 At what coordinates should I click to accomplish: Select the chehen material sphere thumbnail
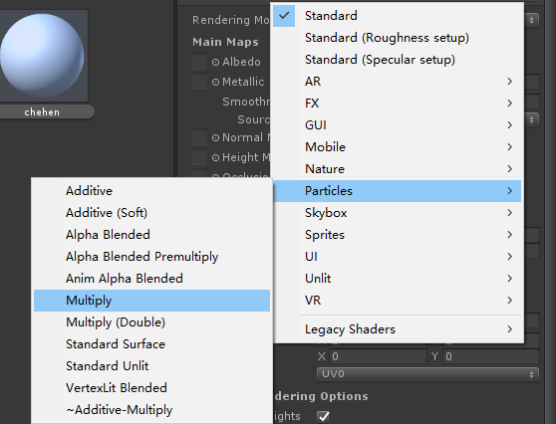tap(43, 56)
